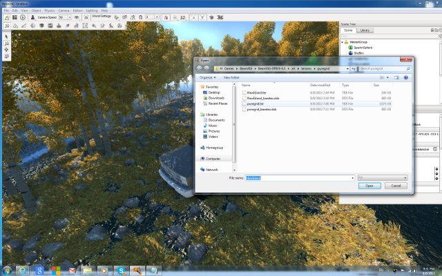Select SpawnSphere in the scene tree
442x276 pixels.
pos(363,48)
